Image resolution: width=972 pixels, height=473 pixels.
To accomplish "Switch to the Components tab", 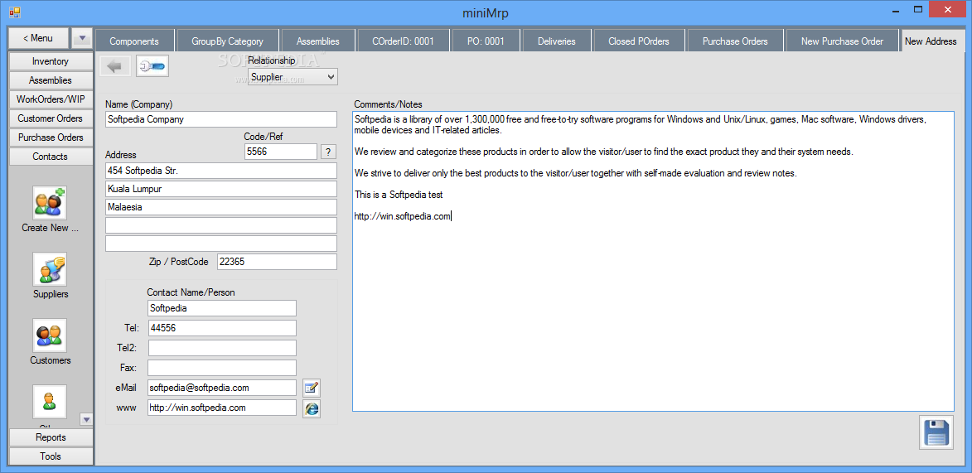I will coord(134,41).
